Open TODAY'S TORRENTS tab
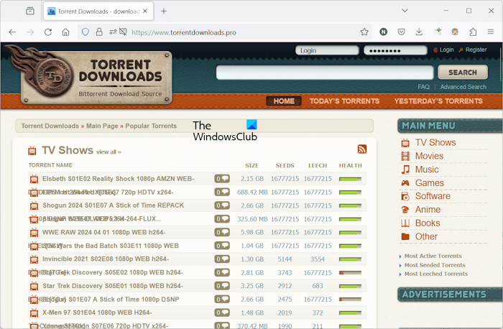Screen dimensions: 503x329 [344, 101]
